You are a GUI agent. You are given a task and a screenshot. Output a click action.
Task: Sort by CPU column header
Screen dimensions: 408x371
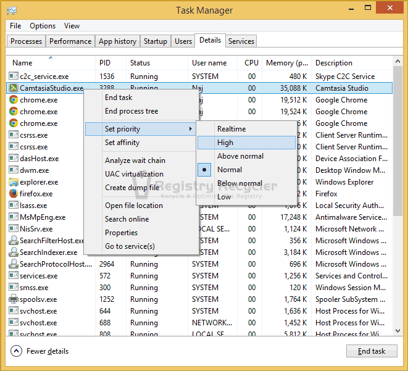(x=249, y=63)
